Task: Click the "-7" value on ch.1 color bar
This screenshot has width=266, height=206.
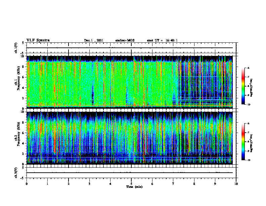Action: pyautogui.click(x=248, y=77)
